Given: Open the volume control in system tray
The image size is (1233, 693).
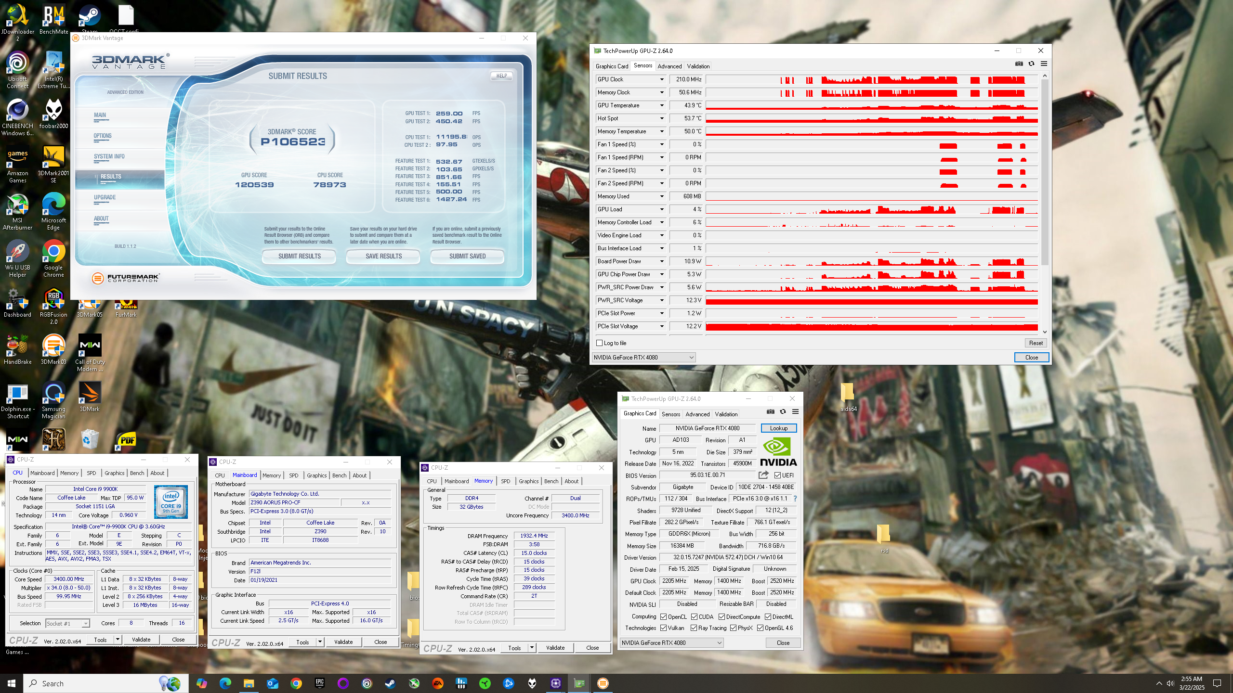Looking at the screenshot, I should coord(1170,683).
